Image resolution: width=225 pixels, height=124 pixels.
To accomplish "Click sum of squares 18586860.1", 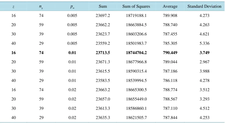I will [x=136, y=108].
